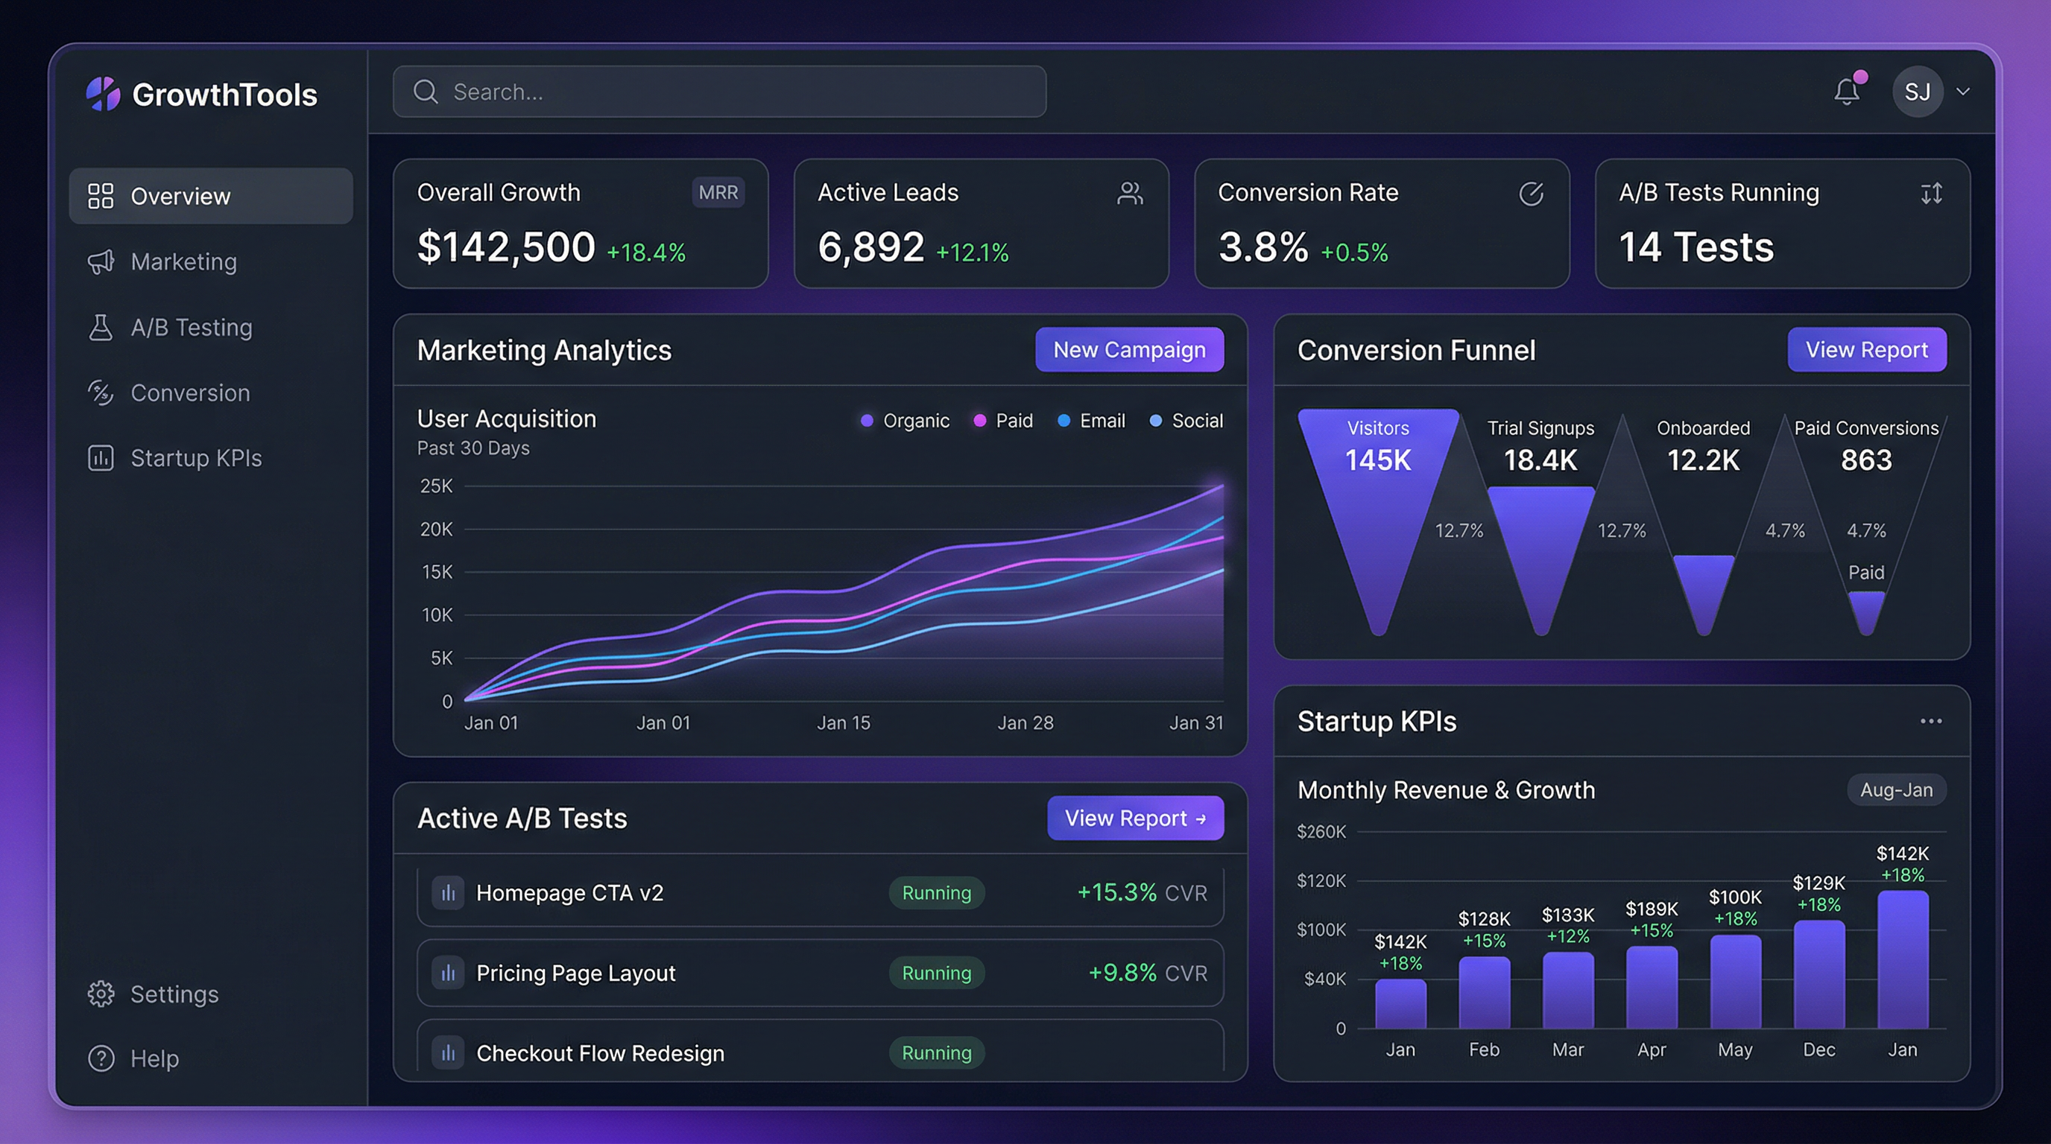Open the profile chevron next to SJ avatar
This screenshot has height=1144, width=2051.
[x=1962, y=91]
